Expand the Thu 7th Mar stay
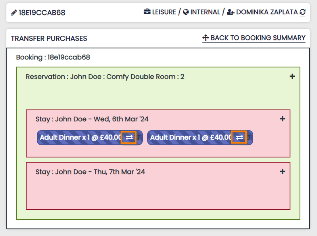The height and width of the screenshot is (236, 317). 282,171
